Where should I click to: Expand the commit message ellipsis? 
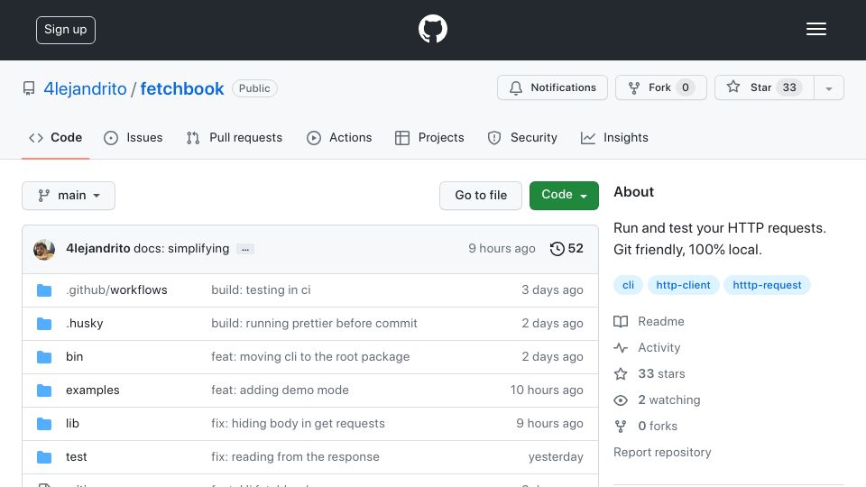pos(245,249)
